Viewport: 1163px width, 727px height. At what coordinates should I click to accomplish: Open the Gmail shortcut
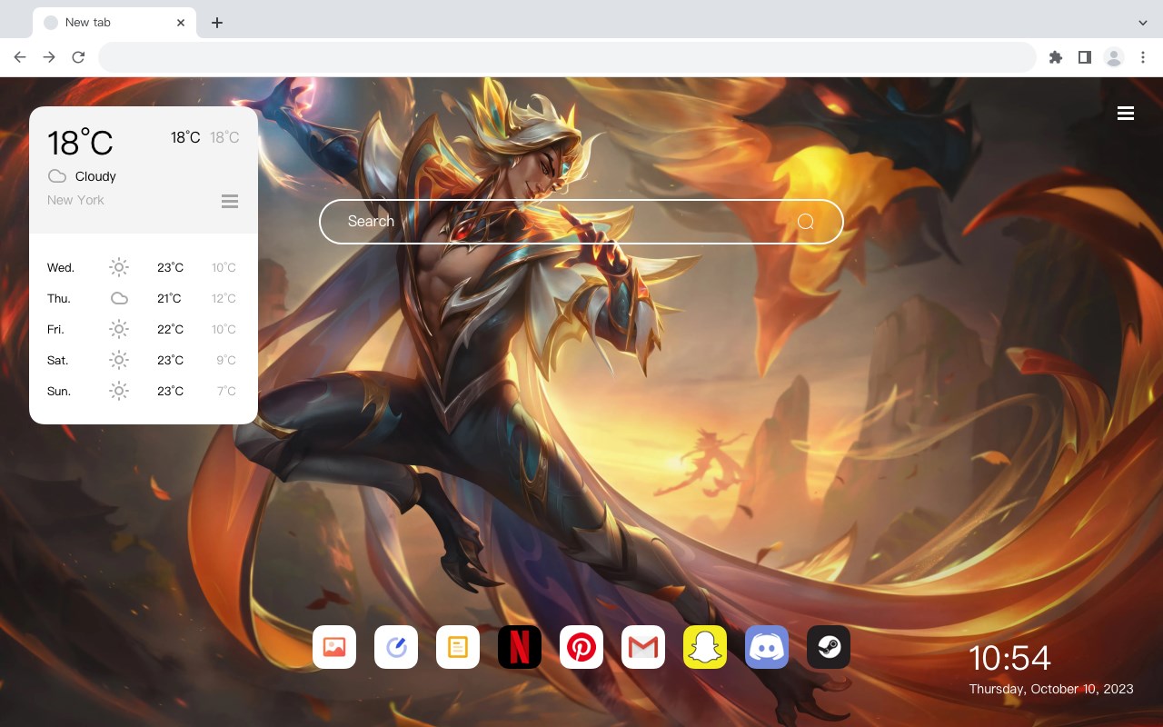(643, 647)
